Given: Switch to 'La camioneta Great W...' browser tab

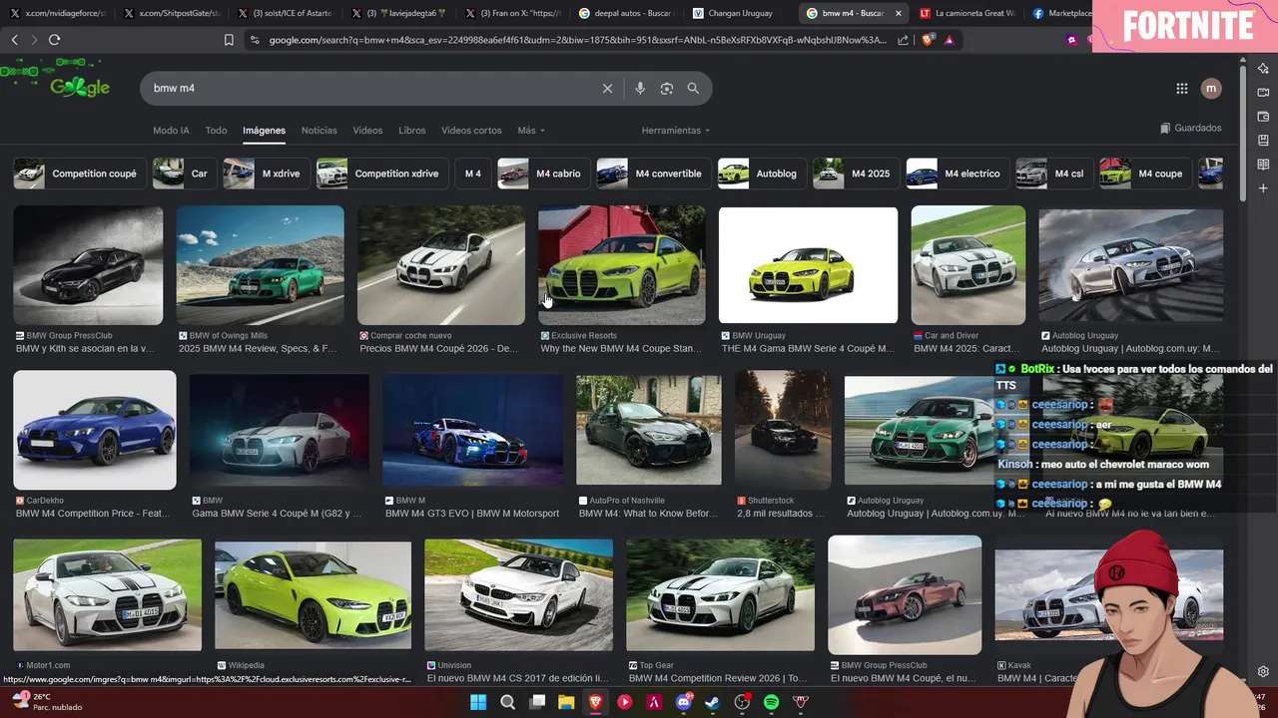Looking at the screenshot, I should tap(966, 13).
